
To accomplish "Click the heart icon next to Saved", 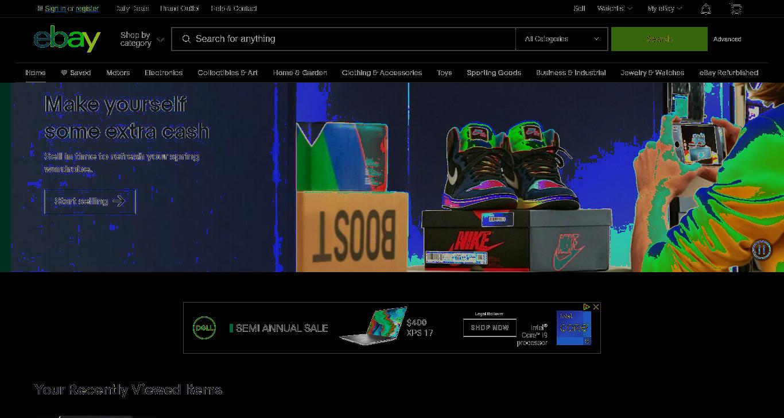I will (x=64, y=73).
